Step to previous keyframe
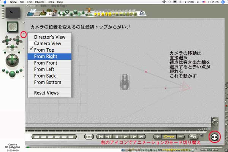Viewport: 228px width, 152px height. [108, 137]
